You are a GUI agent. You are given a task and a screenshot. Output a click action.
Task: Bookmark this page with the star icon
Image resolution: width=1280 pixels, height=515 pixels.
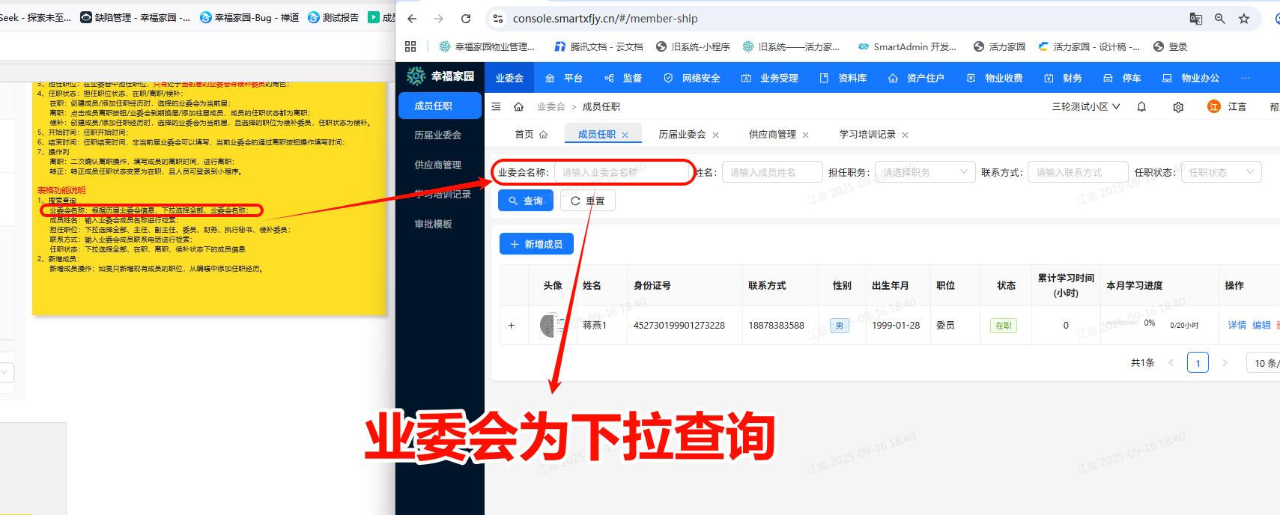coord(1244,19)
